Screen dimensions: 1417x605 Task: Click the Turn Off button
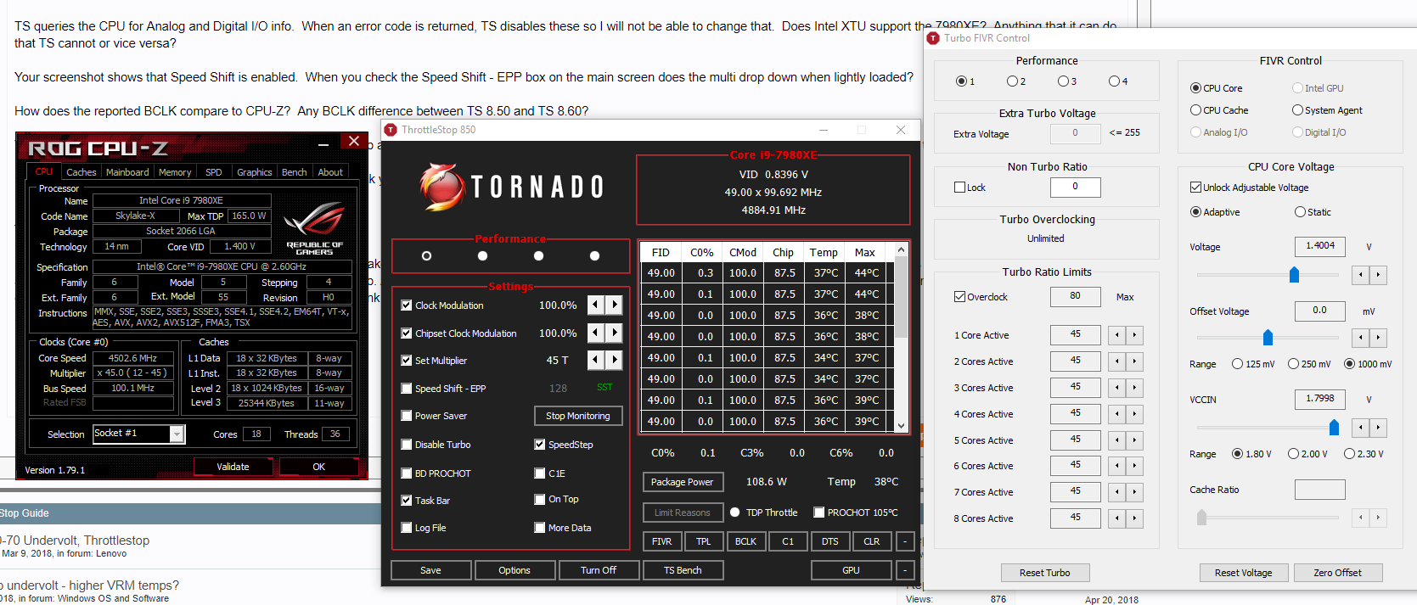pos(599,570)
